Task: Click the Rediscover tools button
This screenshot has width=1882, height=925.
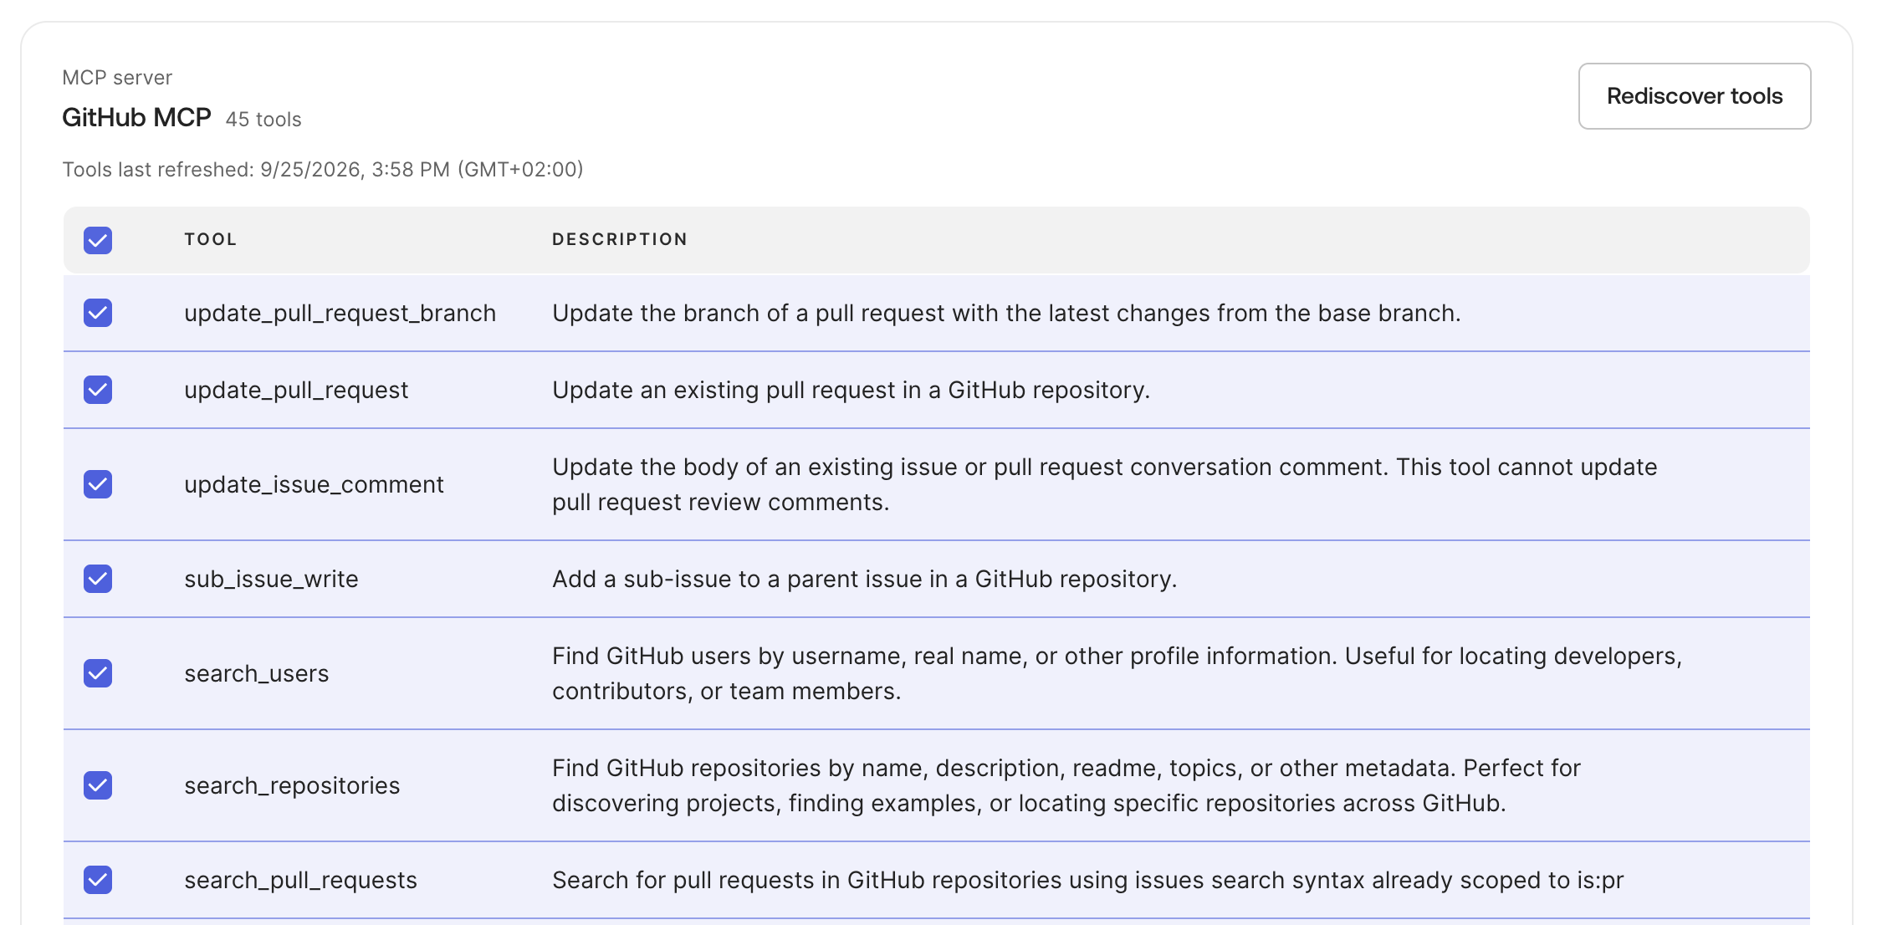Action: (1694, 96)
